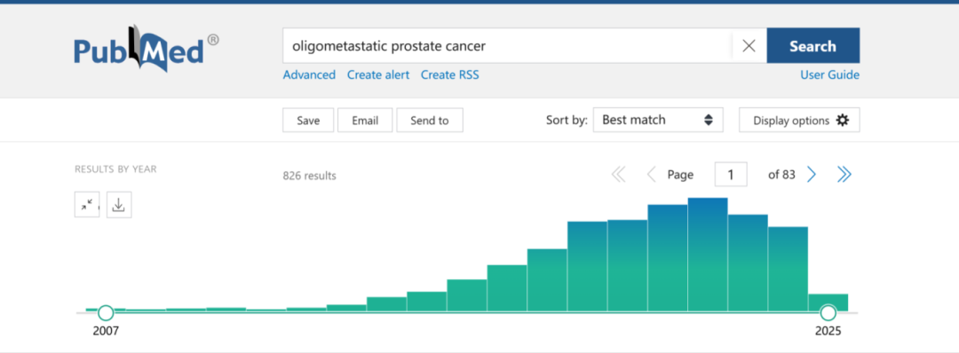Click the short 2025 bar in the histogram

click(828, 303)
